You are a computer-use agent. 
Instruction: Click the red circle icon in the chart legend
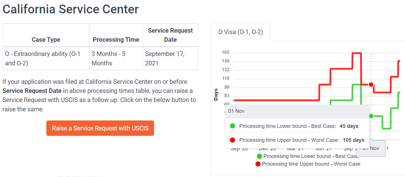(258, 164)
